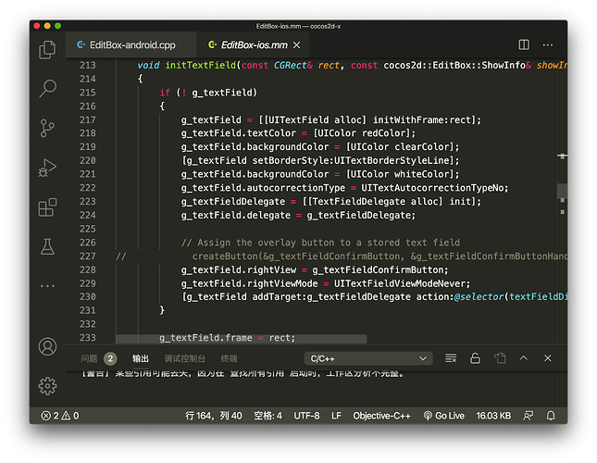
Task: Toggle the output auto-scroll lock
Action: (x=475, y=358)
